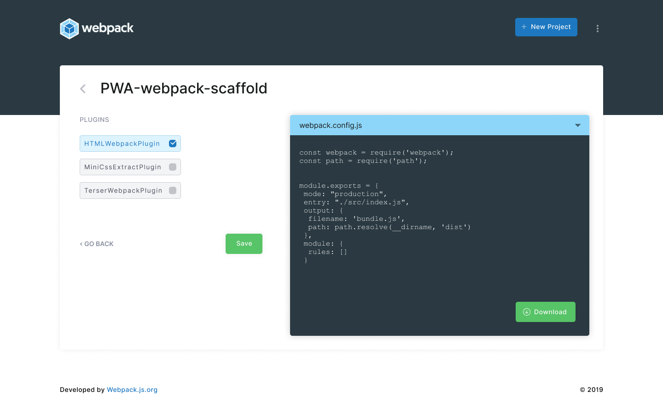
Task: Click the download arrow icon in Download button
Action: pos(527,312)
